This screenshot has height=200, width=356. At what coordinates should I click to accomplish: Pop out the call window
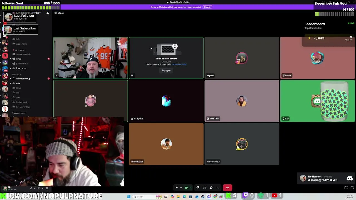pyautogui.click(x=346, y=188)
